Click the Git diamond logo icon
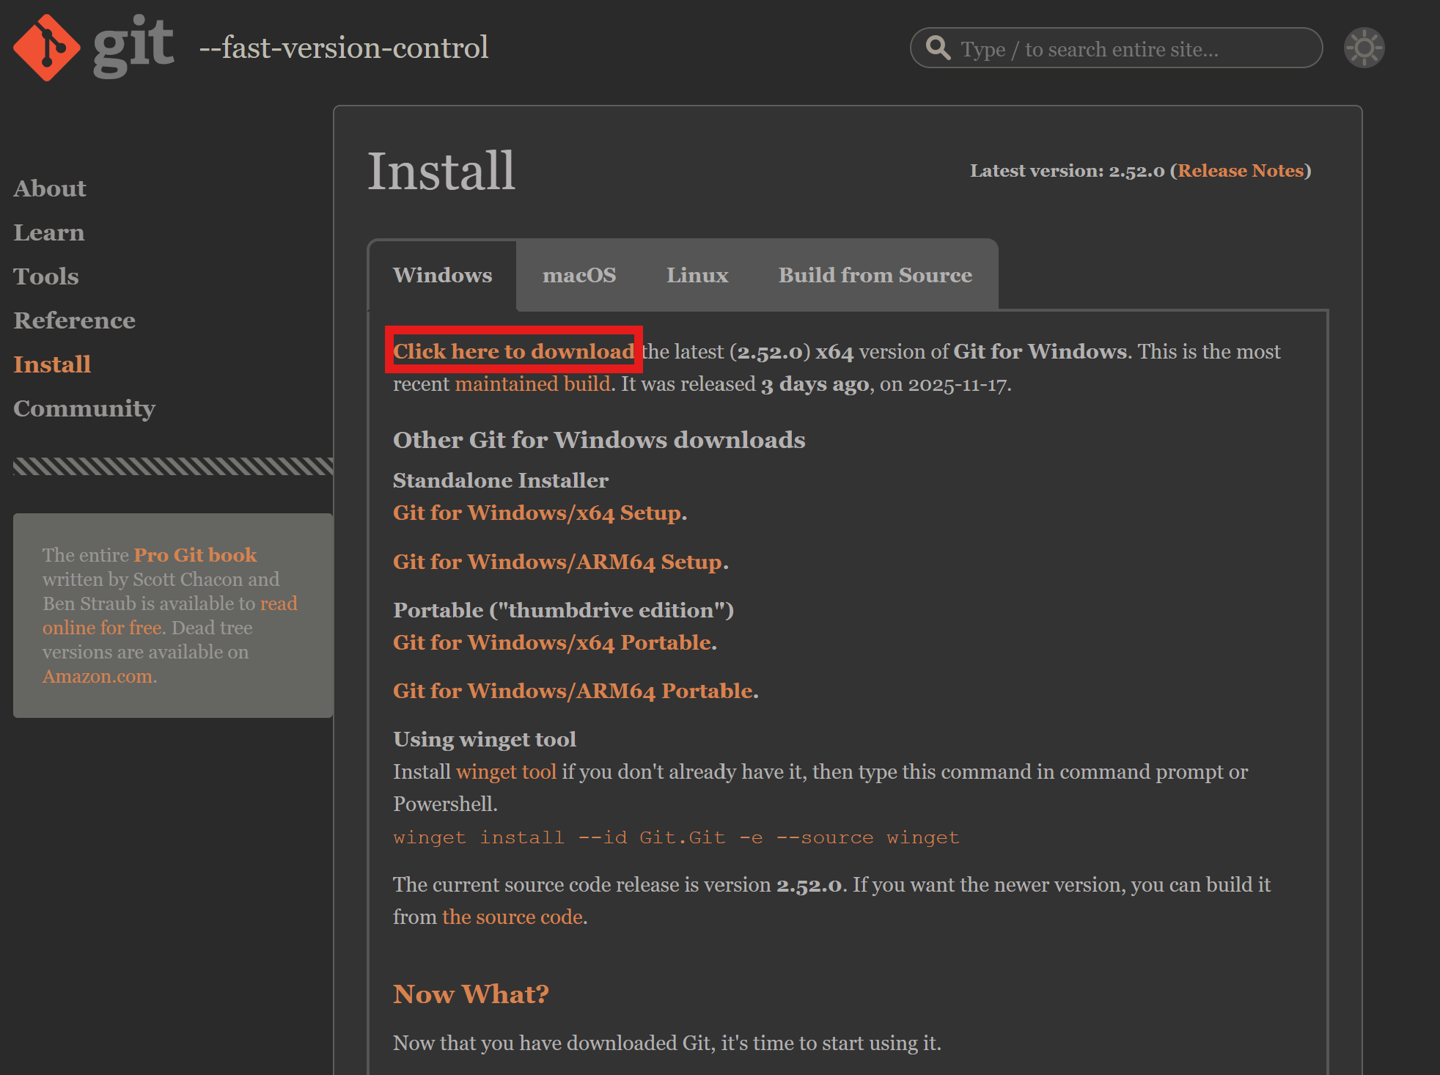Screen dimensions: 1440x1075 coord(47,48)
